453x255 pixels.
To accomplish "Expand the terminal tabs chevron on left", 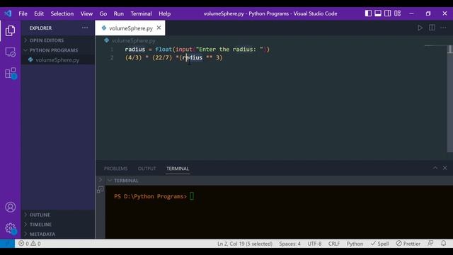I will click(x=101, y=180).
